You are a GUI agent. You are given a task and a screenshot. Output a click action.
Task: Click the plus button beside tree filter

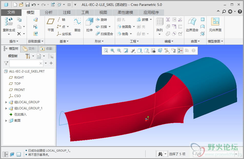point(51,63)
